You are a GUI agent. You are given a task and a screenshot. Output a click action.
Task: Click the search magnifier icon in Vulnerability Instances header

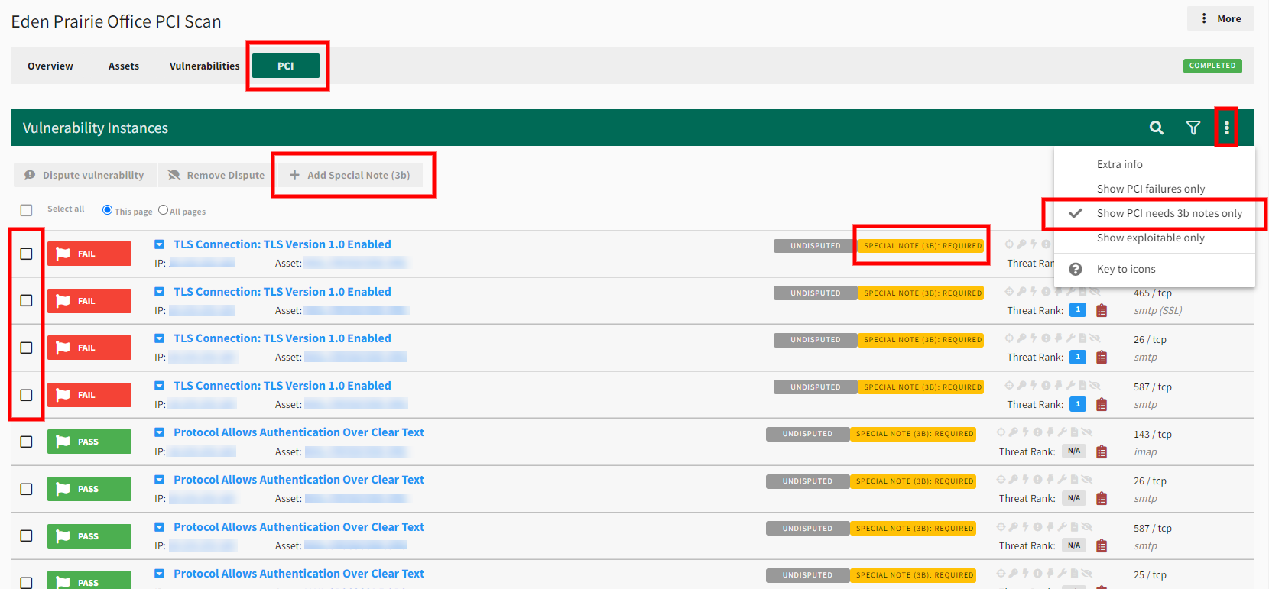point(1156,128)
